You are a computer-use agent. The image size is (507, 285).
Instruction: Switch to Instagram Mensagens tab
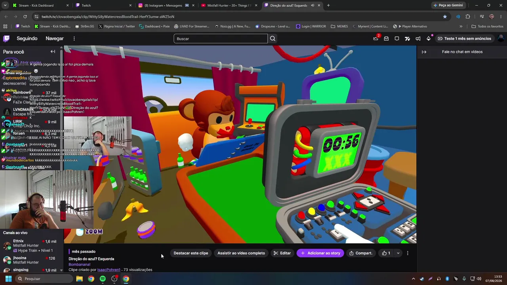tap(166, 6)
